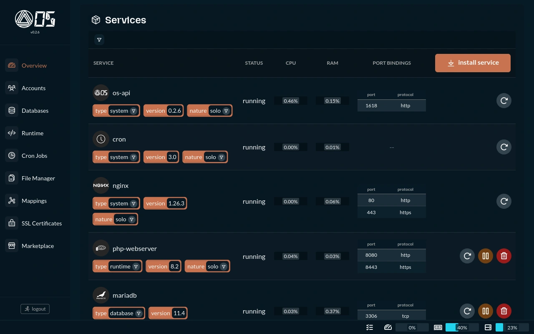Pause the php-webserver service

[485, 256]
